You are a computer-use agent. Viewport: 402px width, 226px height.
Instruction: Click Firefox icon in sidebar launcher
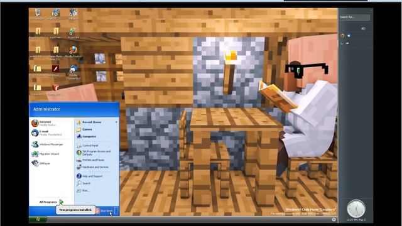click(x=343, y=36)
